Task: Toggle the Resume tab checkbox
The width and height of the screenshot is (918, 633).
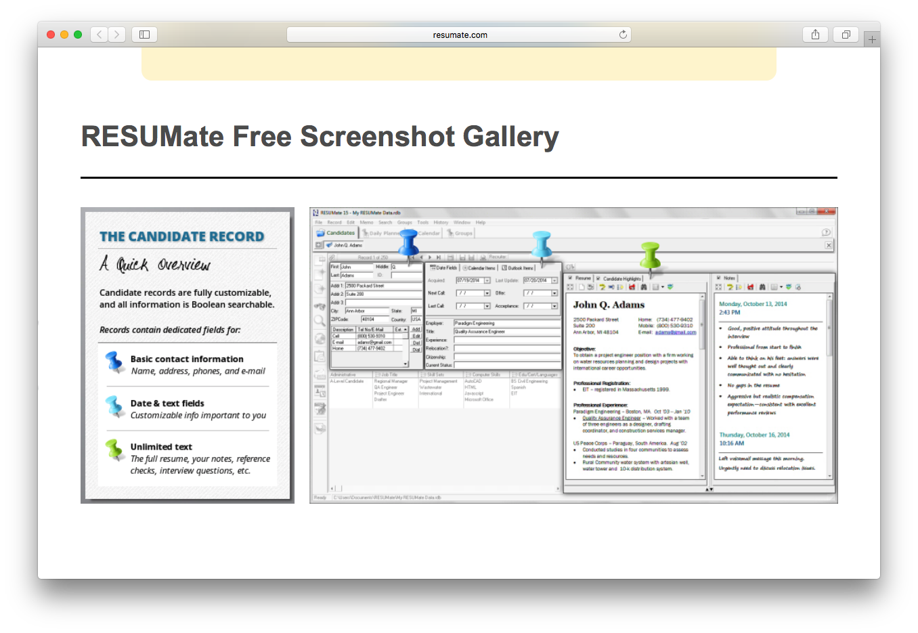Action: tap(570, 278)
